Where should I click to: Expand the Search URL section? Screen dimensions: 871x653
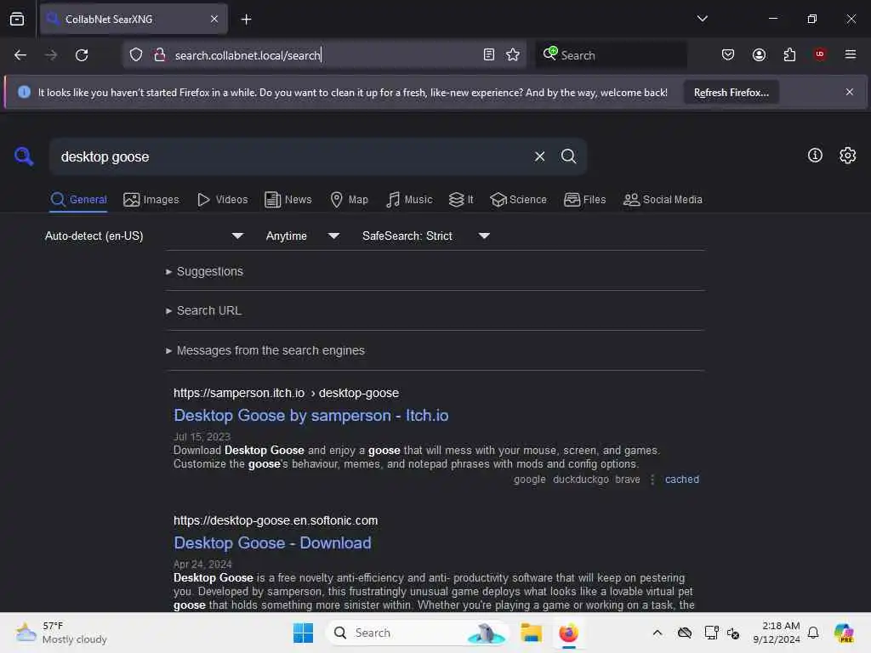pyautogui.click(x=204, y=311)
